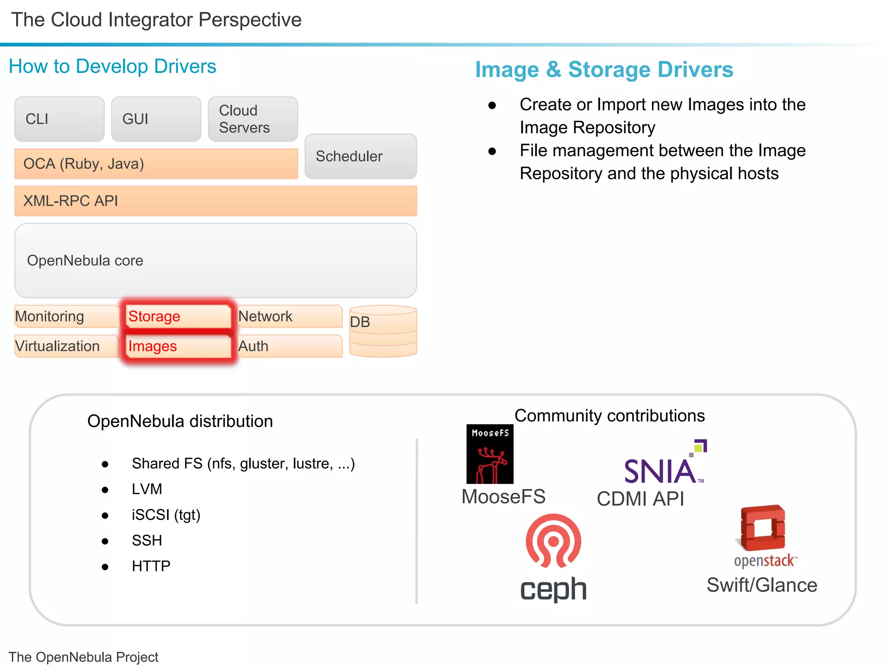The image size is (893, 670).
Task: Click the 'How to Develop Drivers' heading
Action: click(112, 66)
